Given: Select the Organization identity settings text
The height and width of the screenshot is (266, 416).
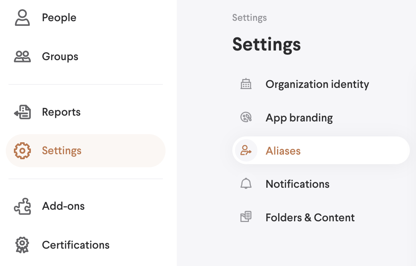Looking at the screenshot, I should [x=317, y=84].
